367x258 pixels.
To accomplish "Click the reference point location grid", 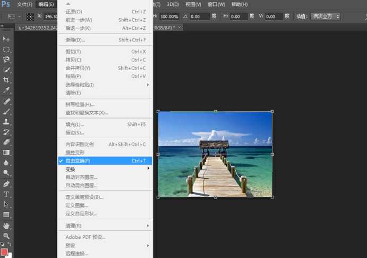I will click(30, 16).
